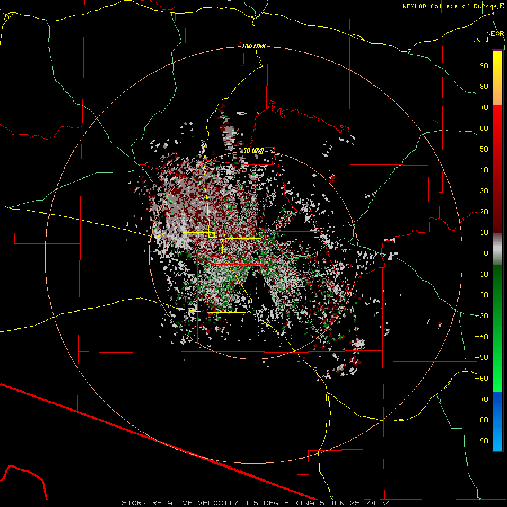Click the -50 value on the velocity scale
507x507 pixels.
point(482,358)
